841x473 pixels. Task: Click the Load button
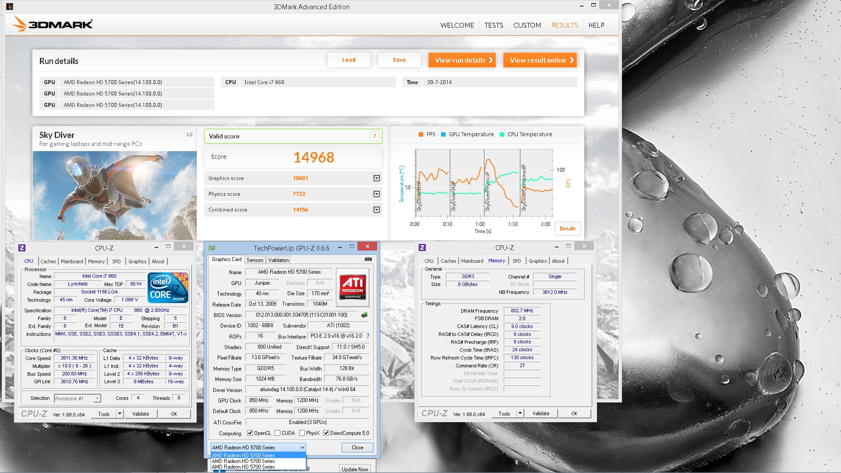coord(349,60)
